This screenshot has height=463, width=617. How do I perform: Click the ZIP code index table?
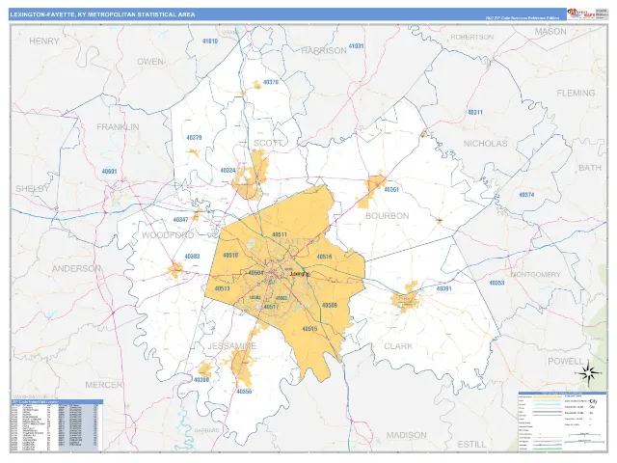pyautogui.click(x=57, y=425)
